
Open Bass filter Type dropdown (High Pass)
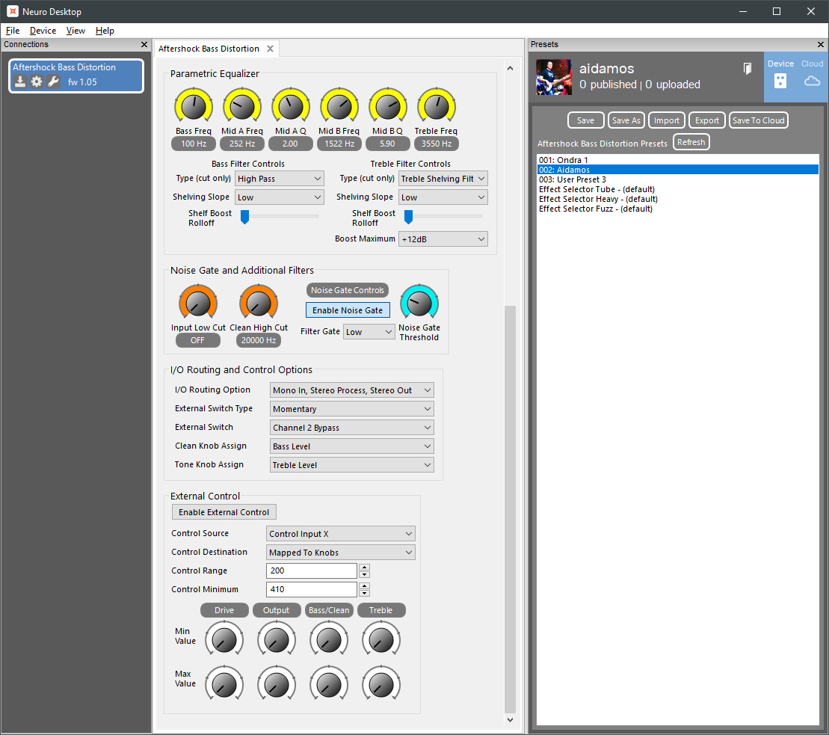point(279,179)
